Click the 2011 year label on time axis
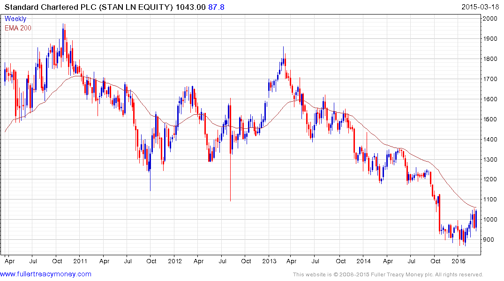The height and width of the screenshot is (281, 504). [80, 261]
